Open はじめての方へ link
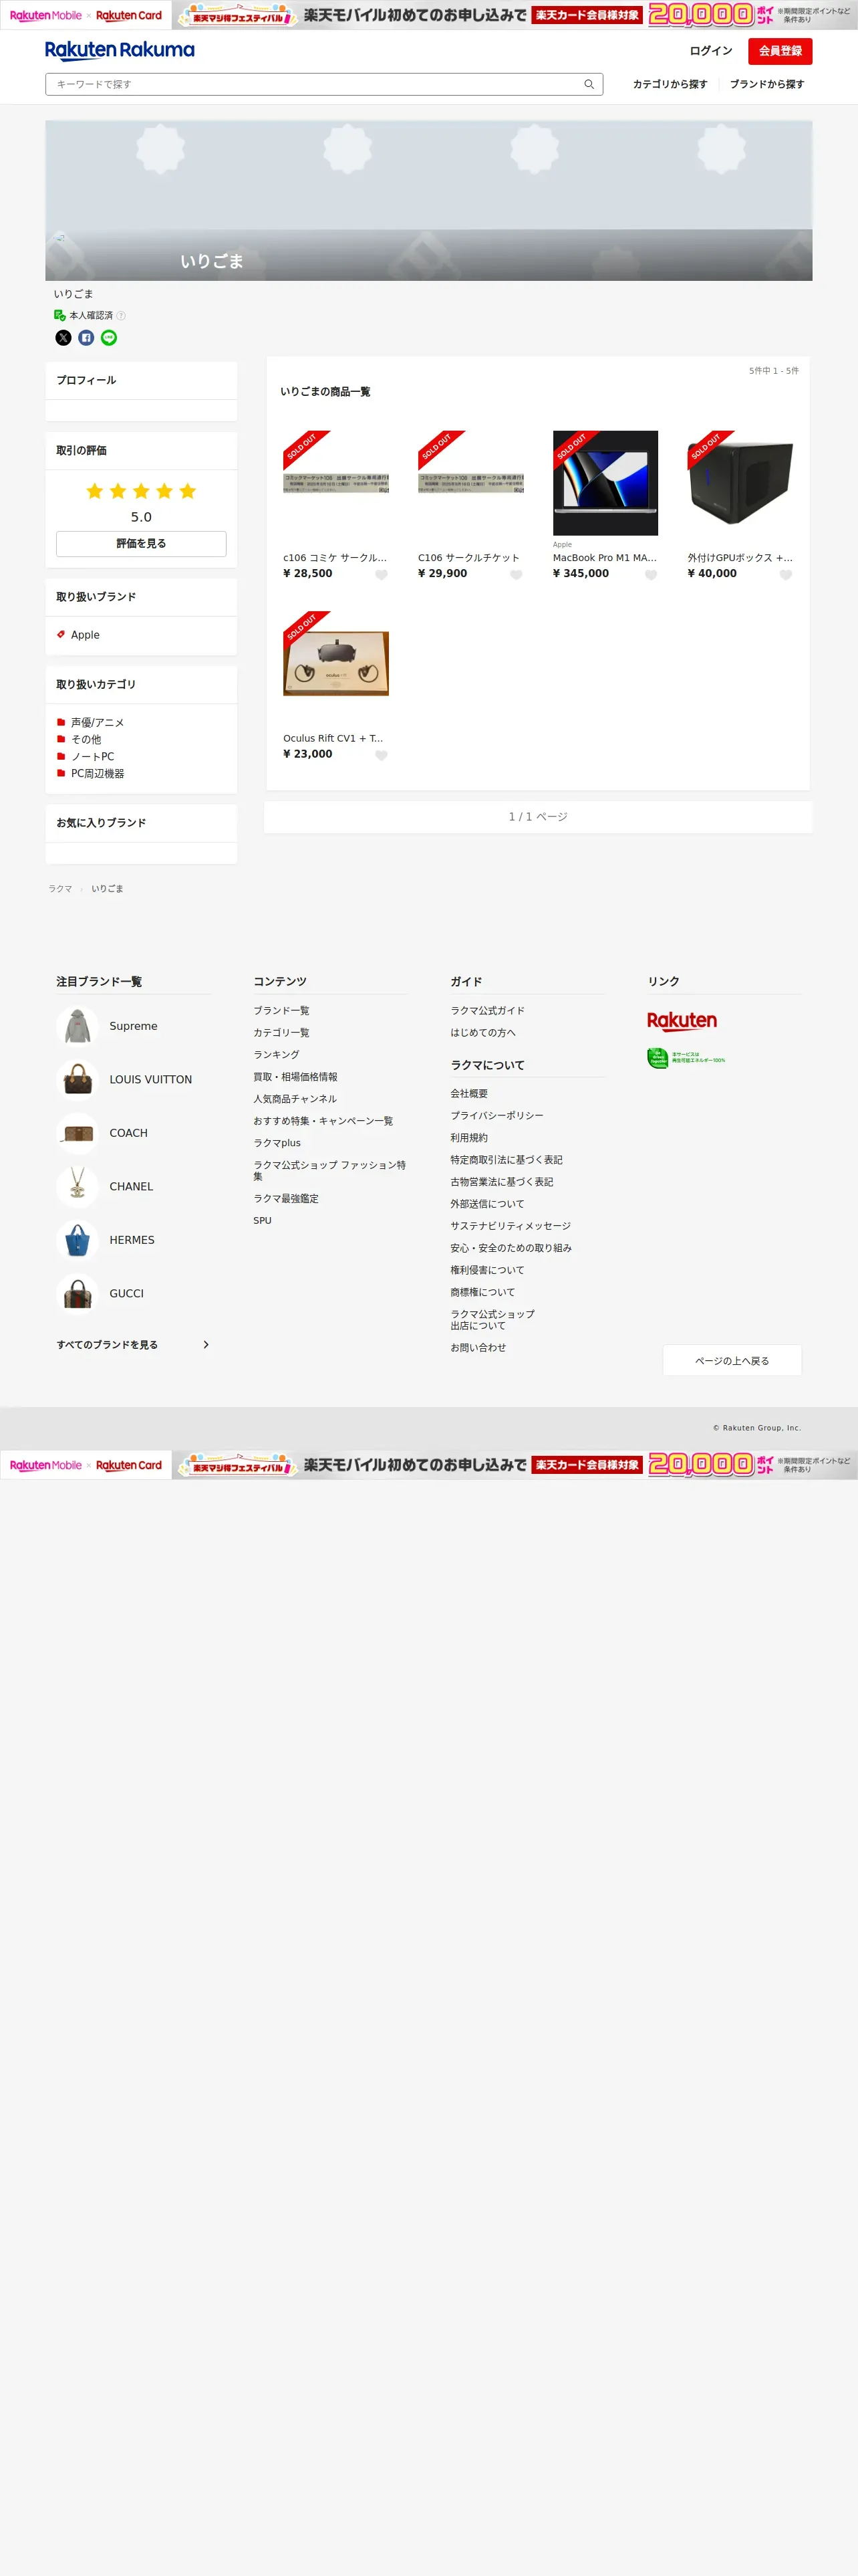 pos(482,1033)
